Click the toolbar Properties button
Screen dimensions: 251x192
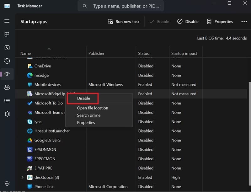tap(220, 22)
